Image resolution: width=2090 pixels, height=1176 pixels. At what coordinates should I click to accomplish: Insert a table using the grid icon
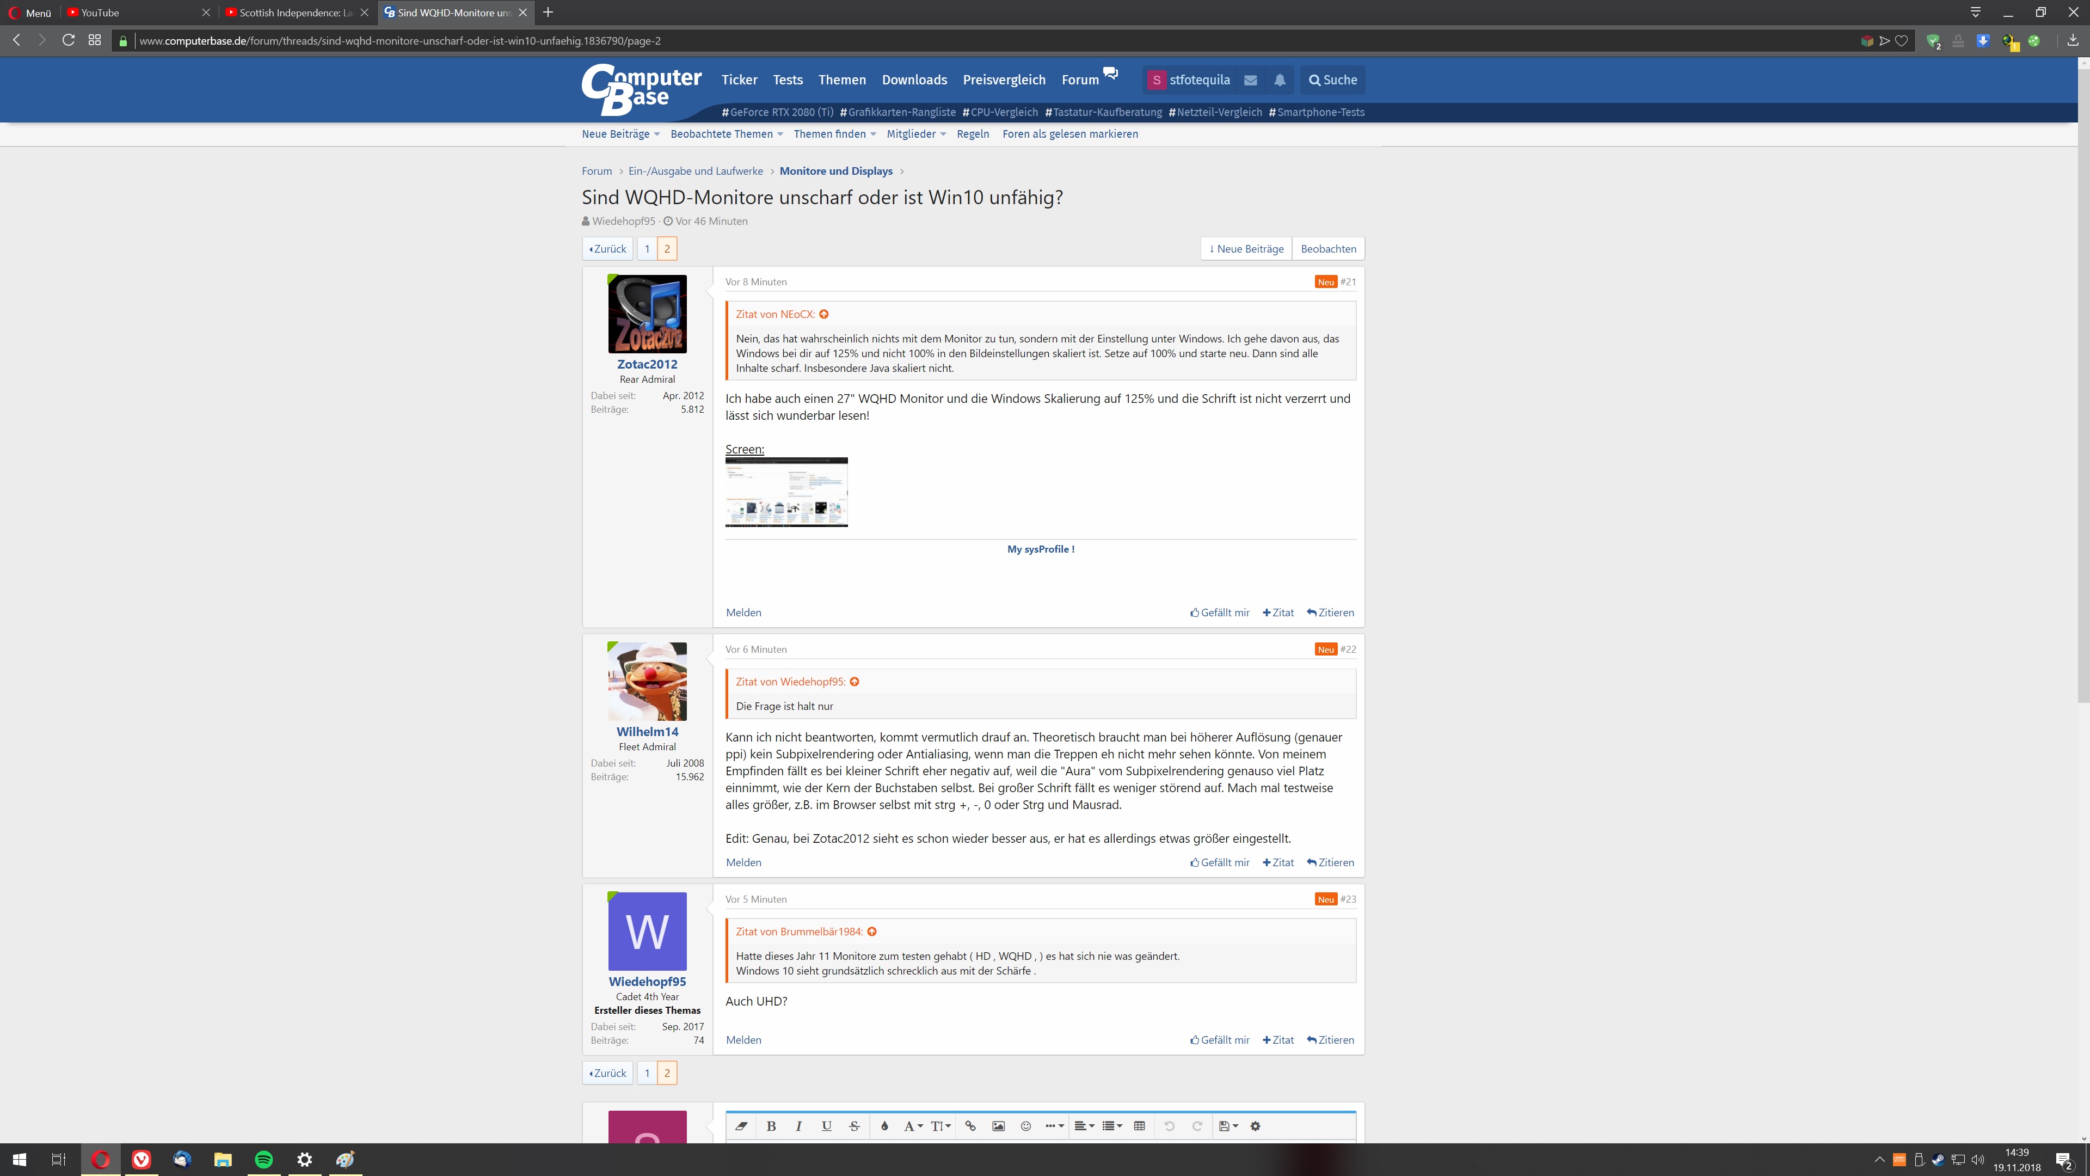tap(1139, 1126)
